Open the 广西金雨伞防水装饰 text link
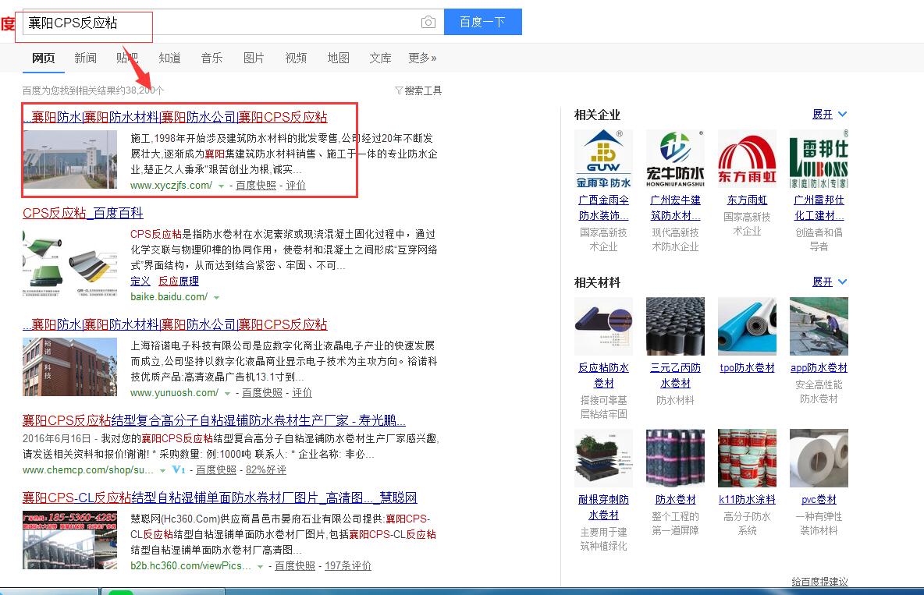This screenshot has height=595, width=924. click(603, 208)
